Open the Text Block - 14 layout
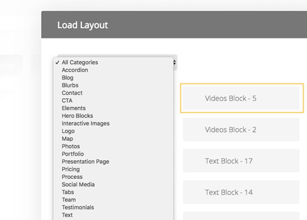Viewport: 307px width, 220px height. [x=241, y=192]
